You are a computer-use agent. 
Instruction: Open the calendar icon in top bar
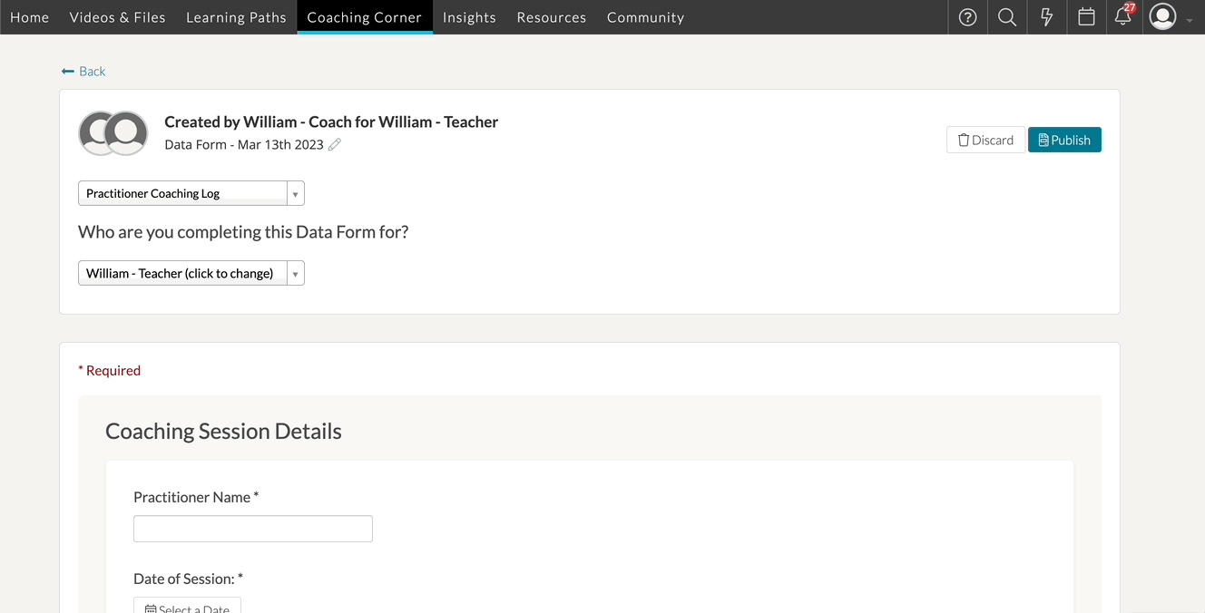click(x=1086, y=17)
